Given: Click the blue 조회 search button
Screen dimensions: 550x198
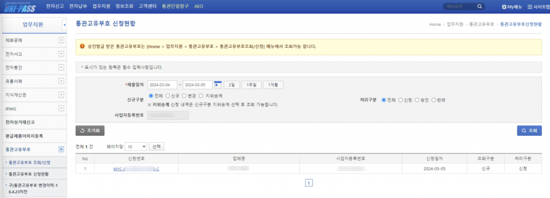Looking at the screenshot, I should tap(529, 131).
